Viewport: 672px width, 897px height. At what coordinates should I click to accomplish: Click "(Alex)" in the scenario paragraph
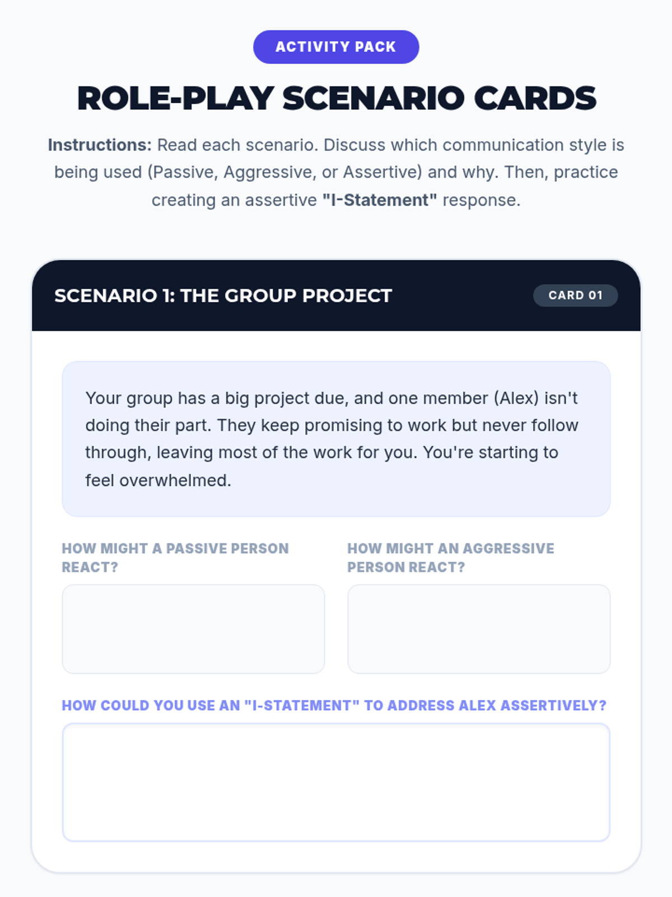pos(516,398)
